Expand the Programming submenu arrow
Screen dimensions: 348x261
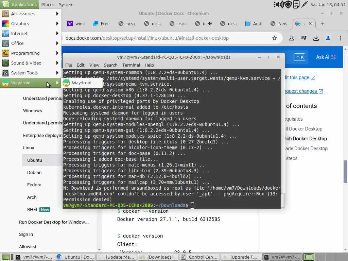[57, 53]
